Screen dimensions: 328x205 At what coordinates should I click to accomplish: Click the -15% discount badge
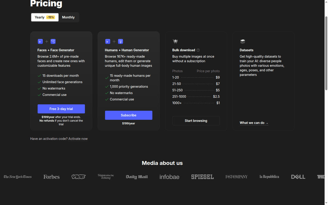point(51,17)
